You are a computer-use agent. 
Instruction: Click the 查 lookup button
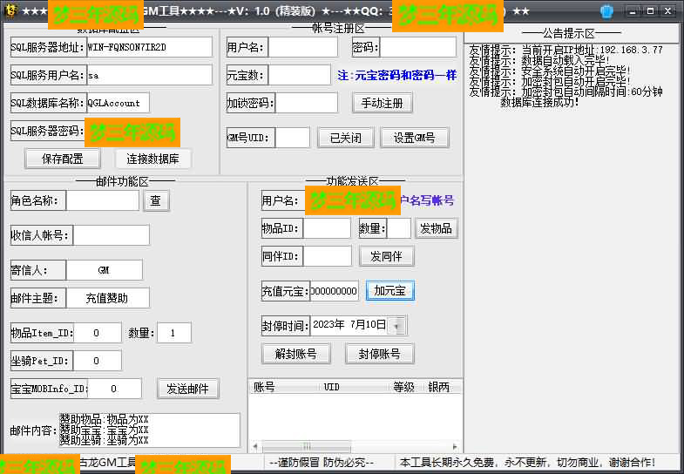tap(156, 200)
